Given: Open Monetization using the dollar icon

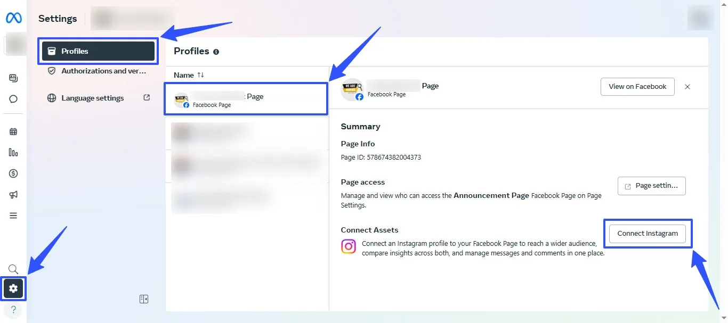Looking at the screenshot, I should tap(13, 173).
